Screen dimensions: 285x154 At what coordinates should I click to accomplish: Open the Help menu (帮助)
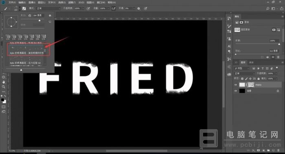112,2
